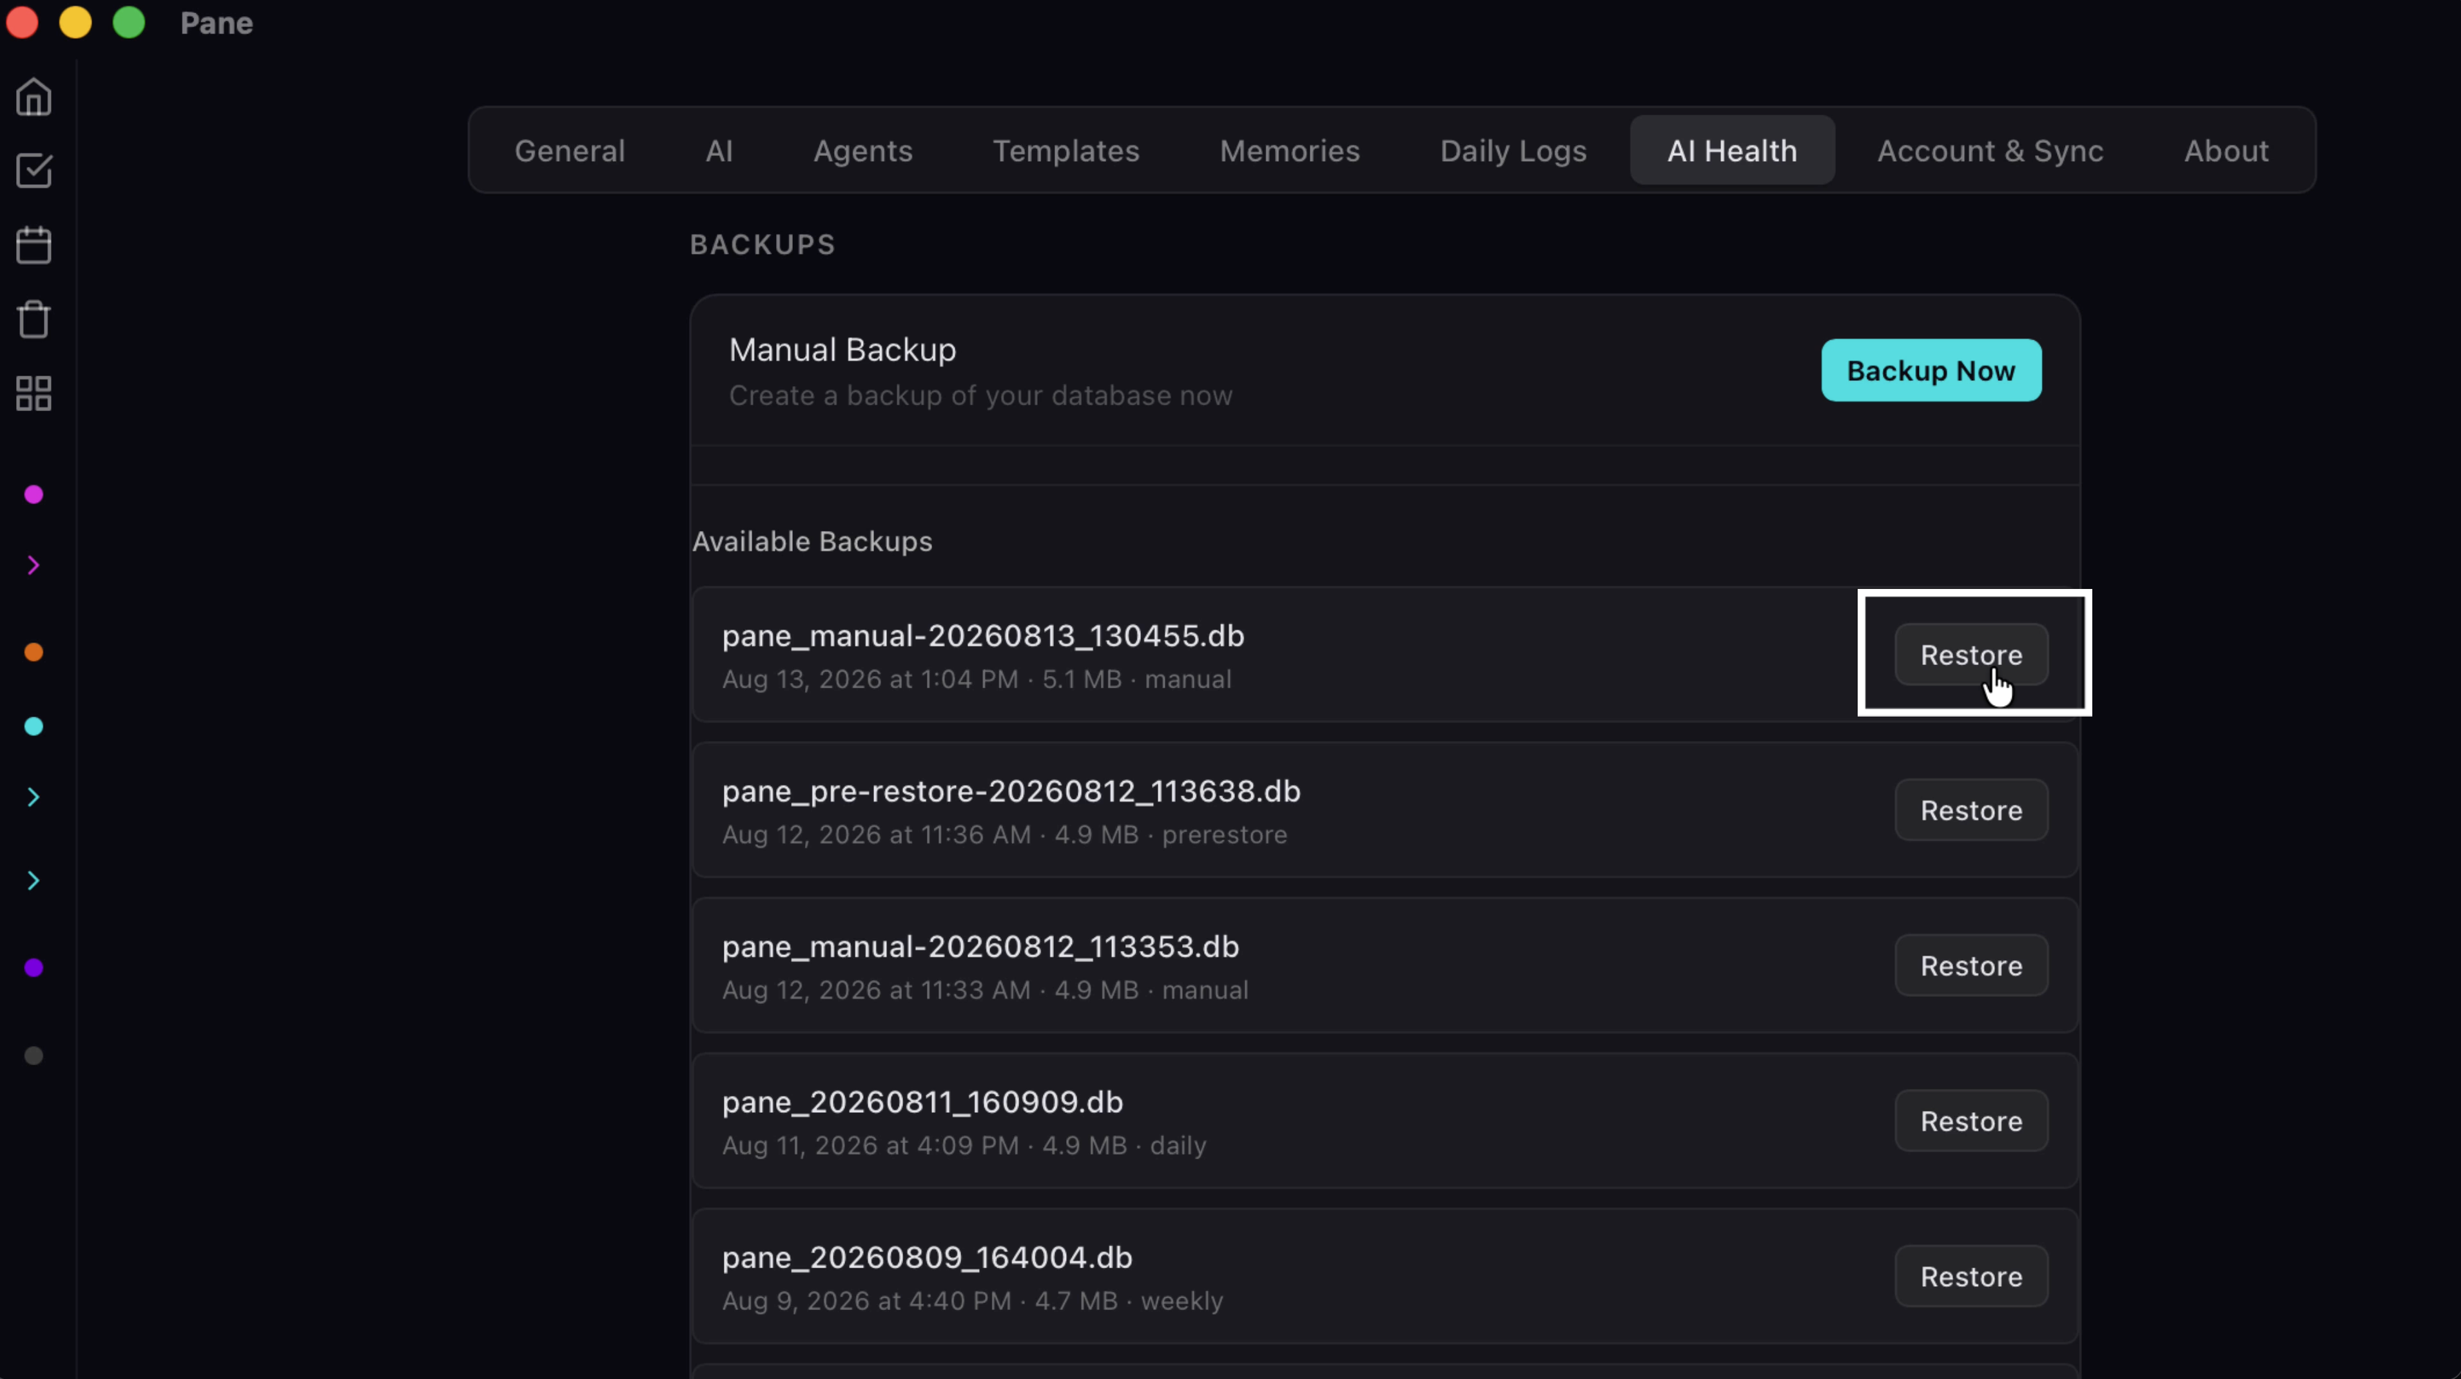Select the orange dot item in sidebar
The image size is (2461, 1379).
point(34,652)
